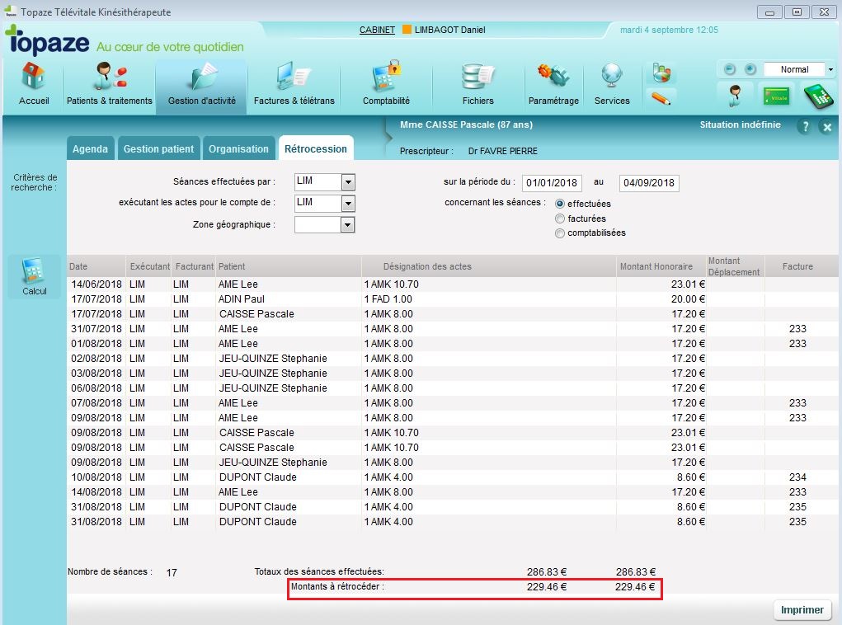Sort by the Date column header
Viewport: 842px width, 625px height.
pos(96,266)
